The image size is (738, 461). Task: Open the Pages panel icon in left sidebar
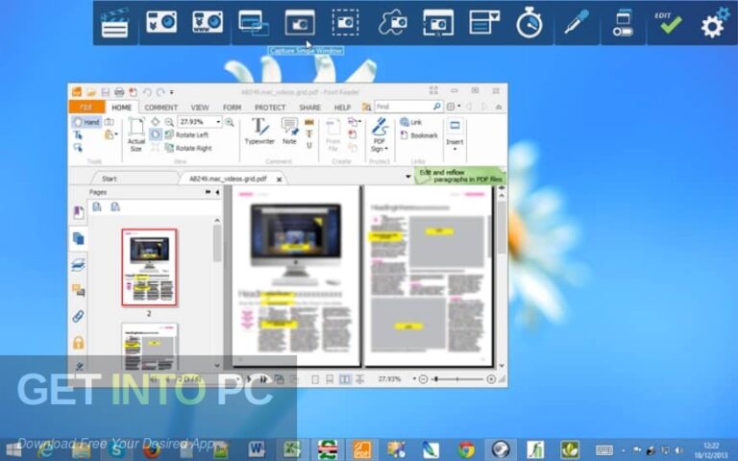coord(78,238)
